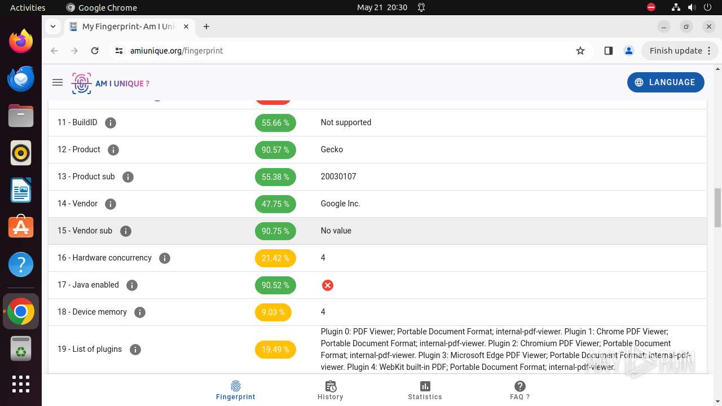
Task: Expand the tab search dropdown arrow
Action: (52, 27)
